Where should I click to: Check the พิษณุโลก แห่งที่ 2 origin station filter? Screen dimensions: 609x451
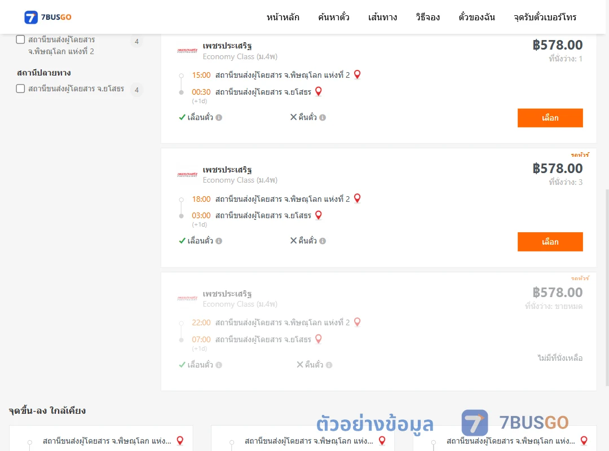click(x=21, y=39)
